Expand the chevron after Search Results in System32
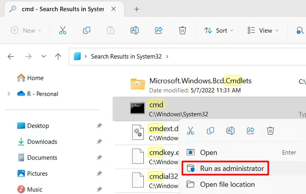Image resolution: width=306 pixels, height=194 pixels. point(167,56)
